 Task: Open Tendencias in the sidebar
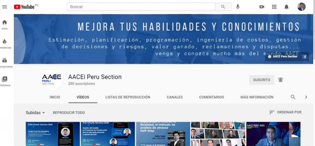tap(4, 44)
